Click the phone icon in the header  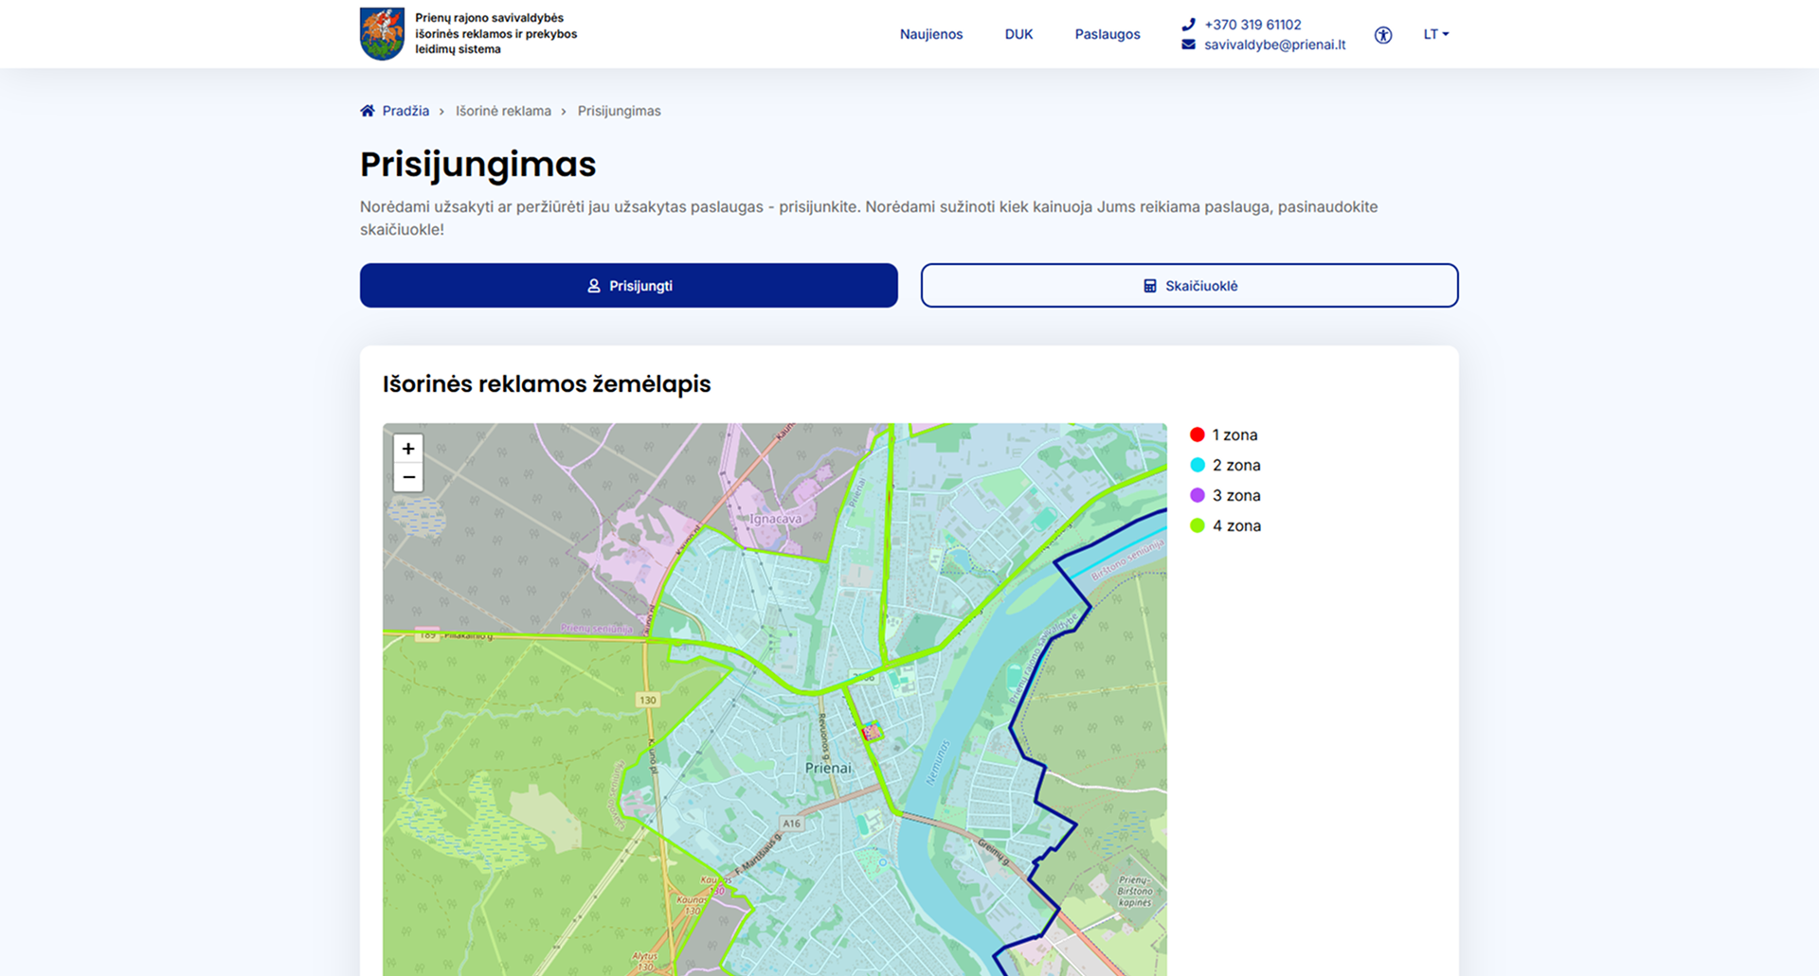pos(1188,25)
